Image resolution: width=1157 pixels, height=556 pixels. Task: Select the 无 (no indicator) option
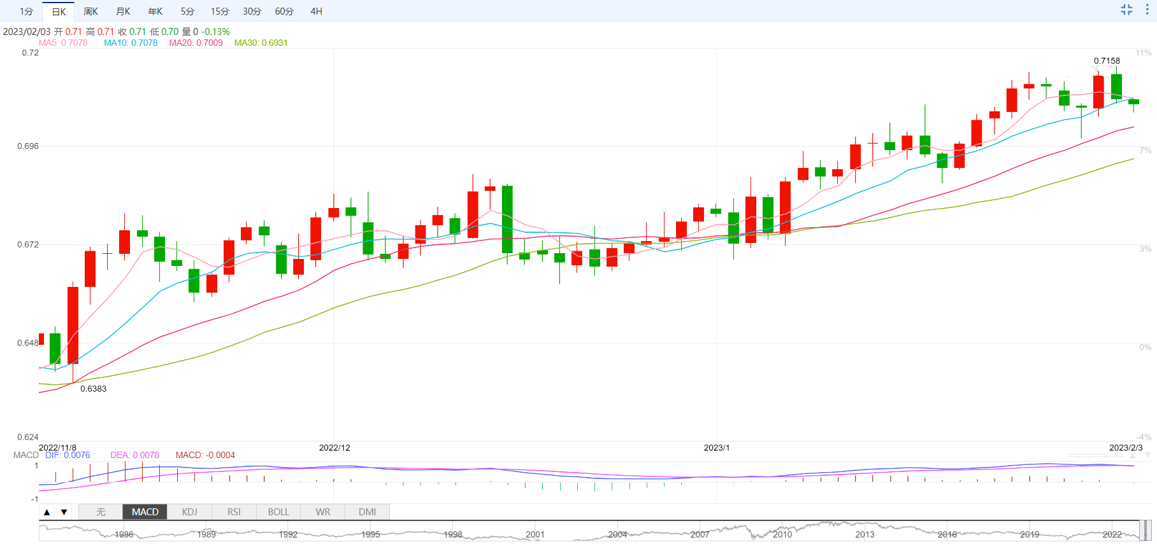coord(101,511)
